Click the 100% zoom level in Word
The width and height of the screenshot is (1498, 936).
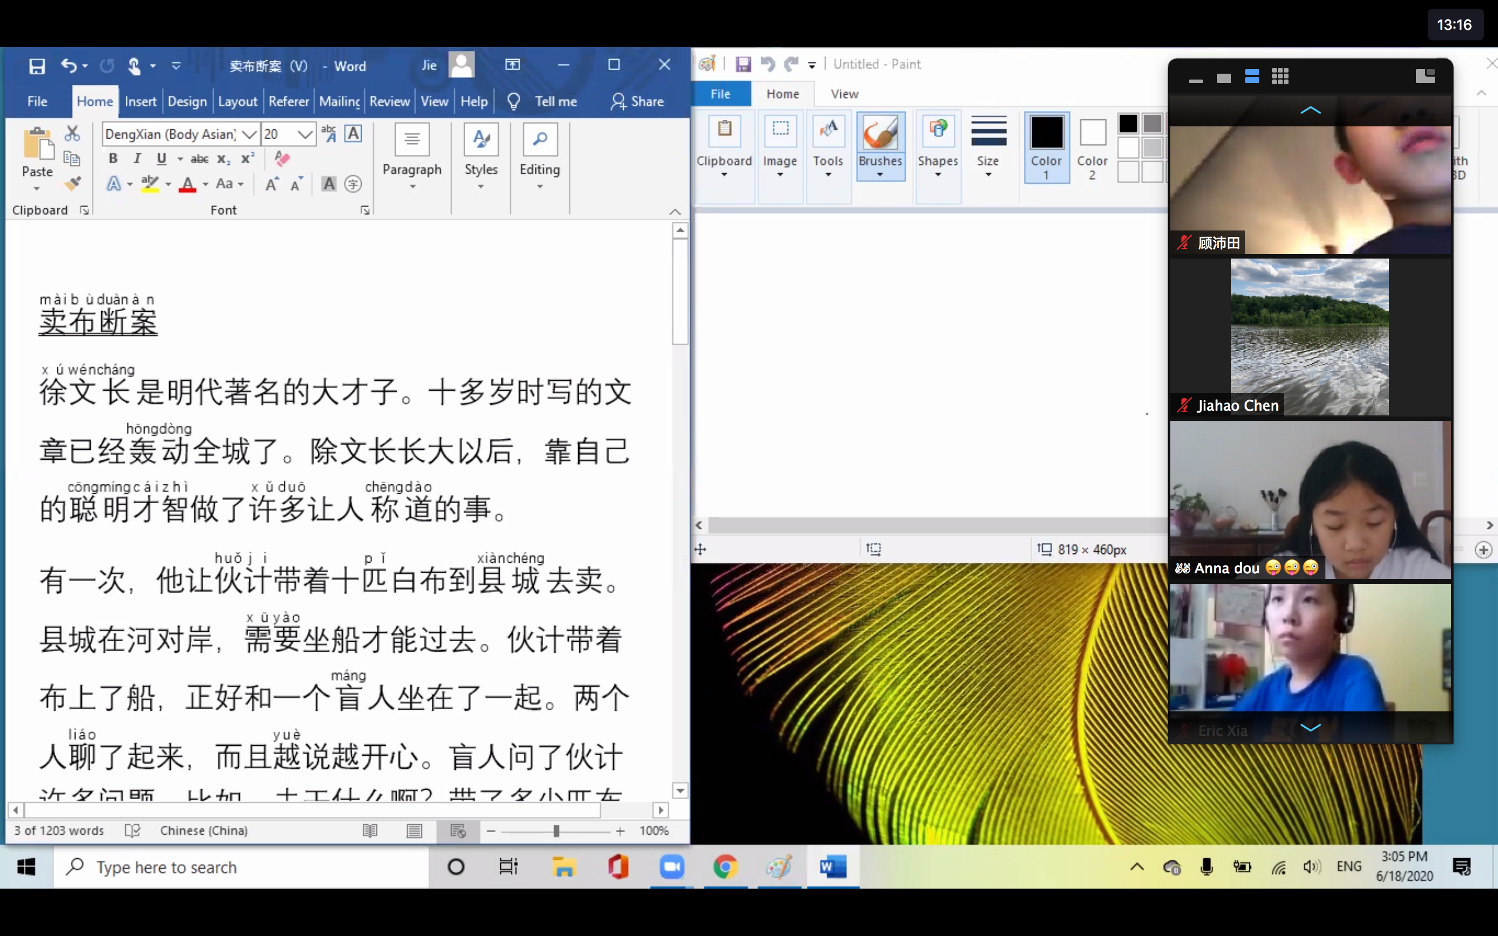[654, 831]
